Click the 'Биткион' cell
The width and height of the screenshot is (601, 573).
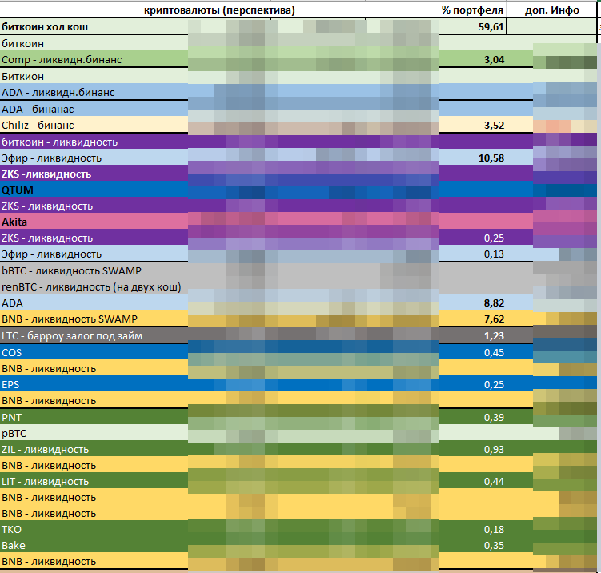(x=22, y=77)
